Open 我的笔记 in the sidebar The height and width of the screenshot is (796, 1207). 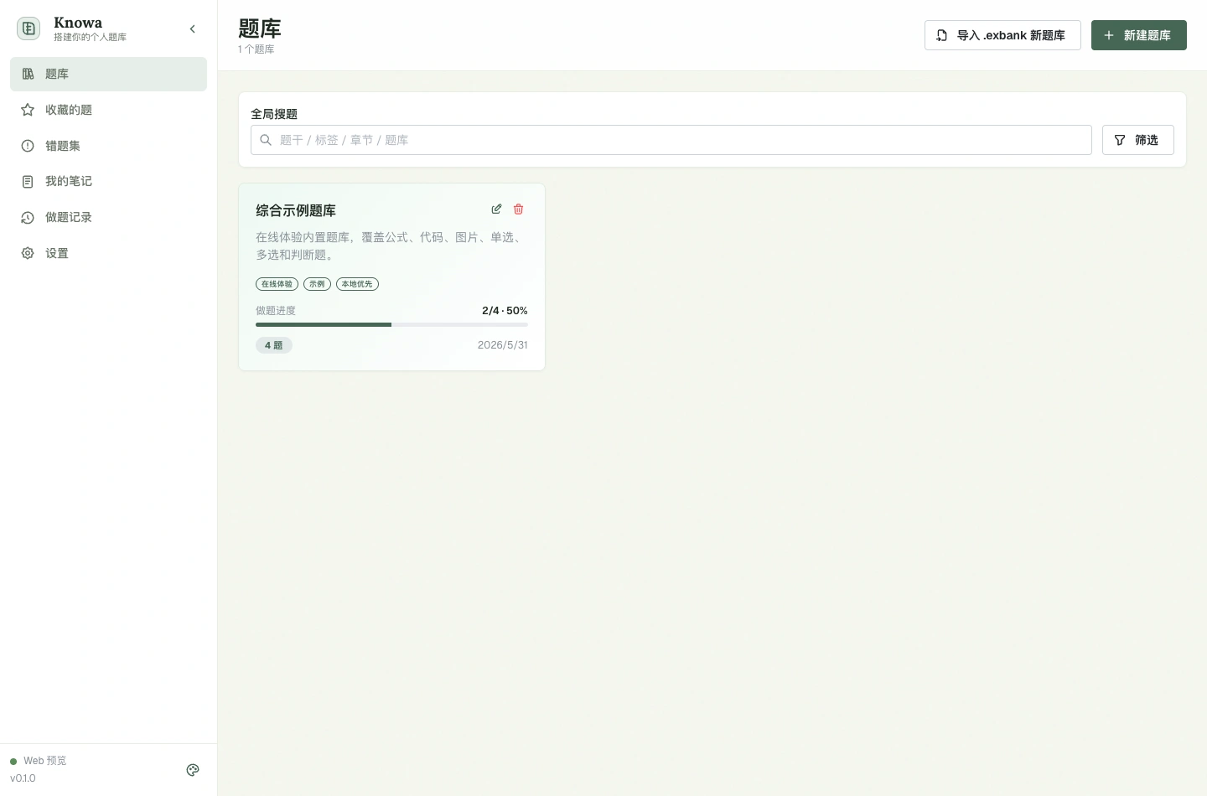point(108,181)
